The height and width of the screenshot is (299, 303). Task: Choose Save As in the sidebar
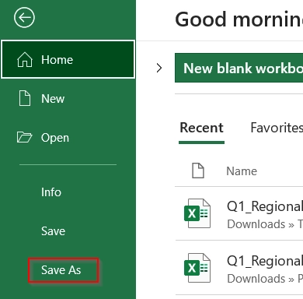(61, 270)
